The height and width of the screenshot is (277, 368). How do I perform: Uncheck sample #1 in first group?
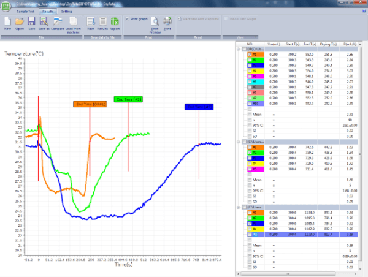(250, 55)
